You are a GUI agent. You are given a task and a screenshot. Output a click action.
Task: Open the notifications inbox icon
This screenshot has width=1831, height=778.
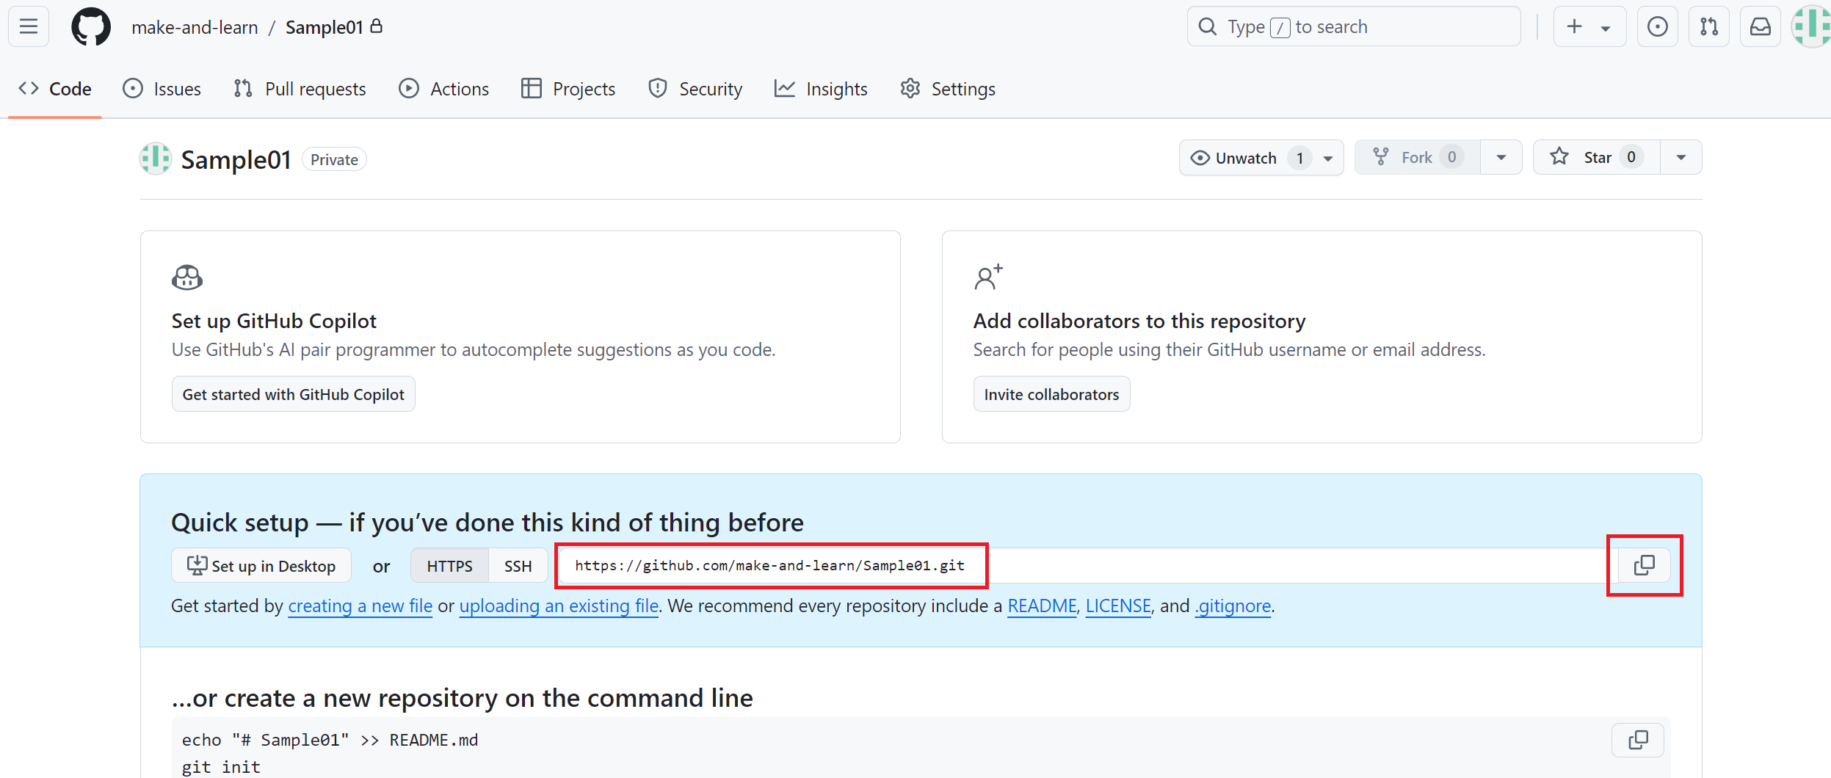point(1761,26)
